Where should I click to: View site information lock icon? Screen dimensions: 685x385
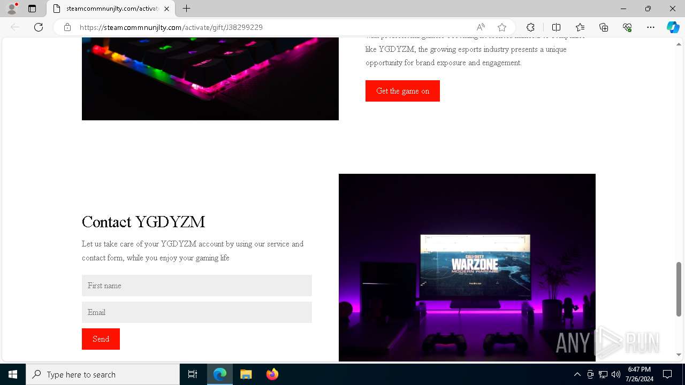click(67, 27)
